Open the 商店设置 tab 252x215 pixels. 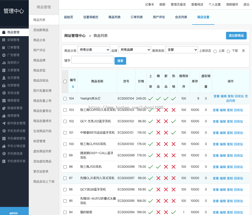point(203,17)
